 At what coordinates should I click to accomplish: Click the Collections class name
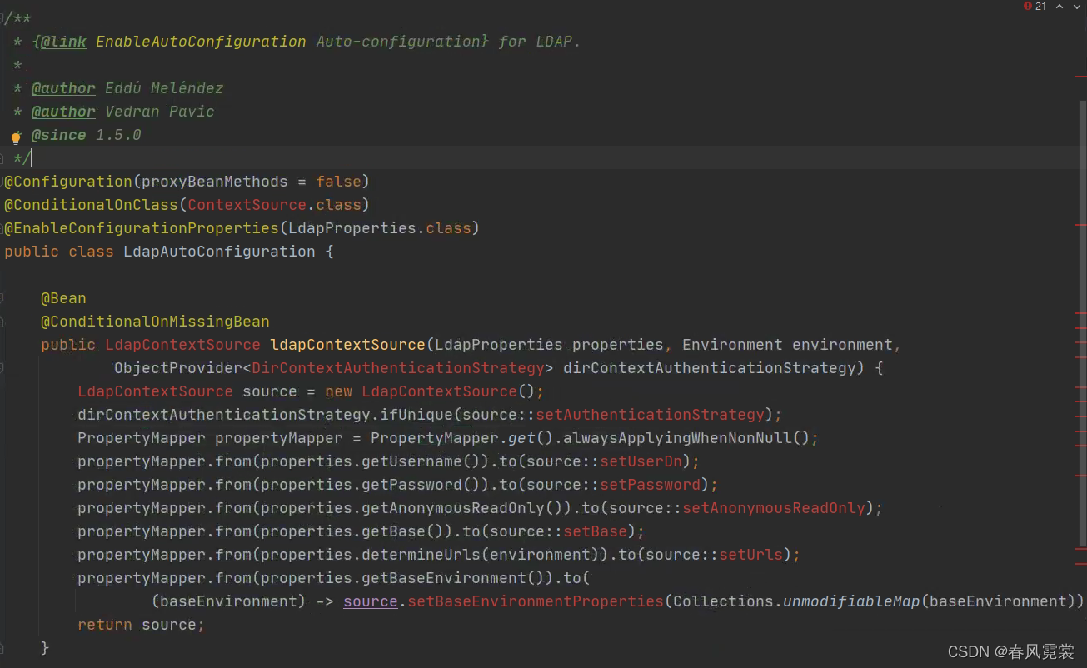[x=723, y=601]
